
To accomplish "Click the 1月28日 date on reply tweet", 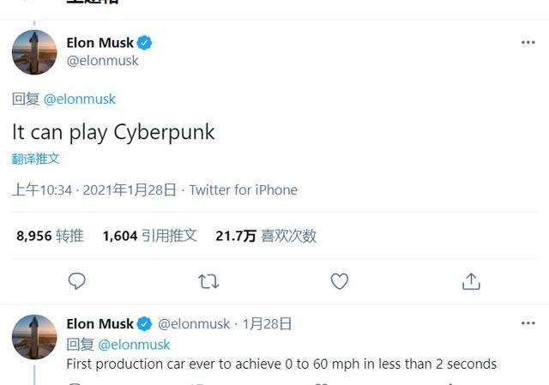I will [267, 324].
